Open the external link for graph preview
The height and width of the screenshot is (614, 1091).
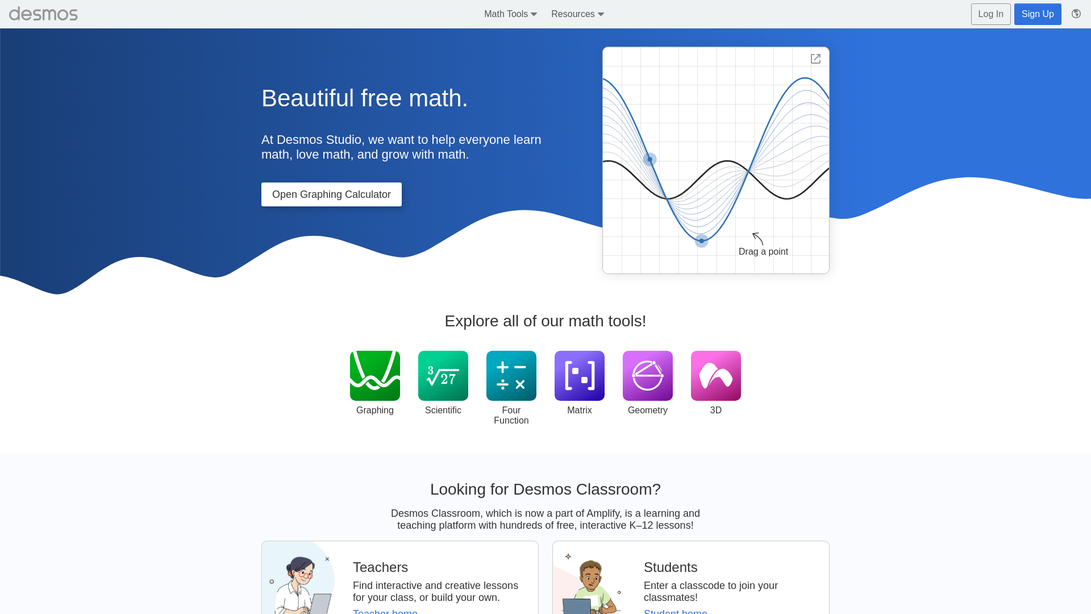coord(816,59)
